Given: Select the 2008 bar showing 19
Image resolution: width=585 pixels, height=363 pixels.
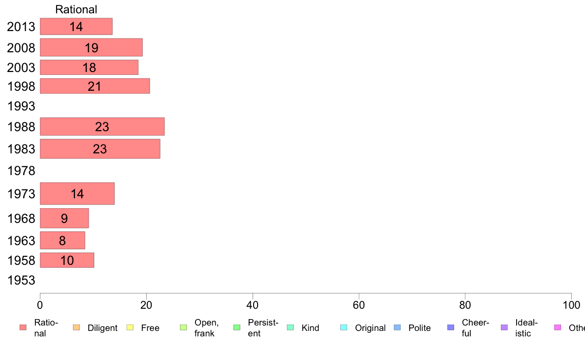Looking at the screenshot, I should (92, 47).
